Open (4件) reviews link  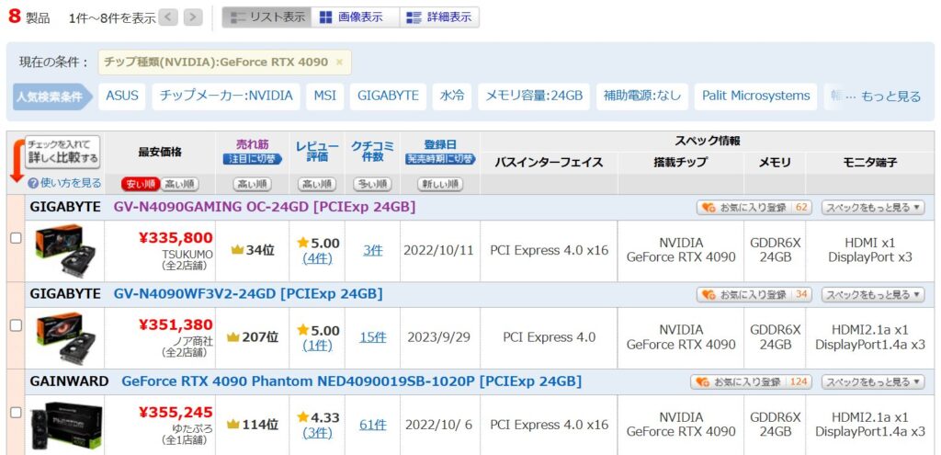(317, 258)
